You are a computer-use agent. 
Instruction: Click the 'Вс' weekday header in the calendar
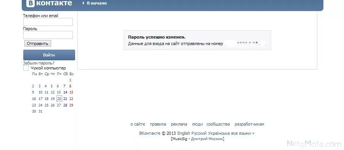(x=72, y=74)
